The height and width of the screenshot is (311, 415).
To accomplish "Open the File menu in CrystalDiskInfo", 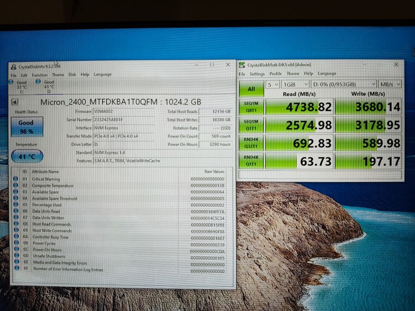I will pos(13,75).
